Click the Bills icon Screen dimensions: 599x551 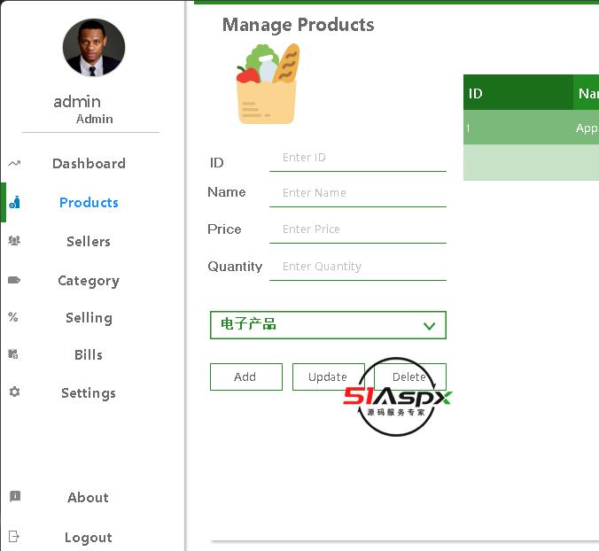point(13,354)
